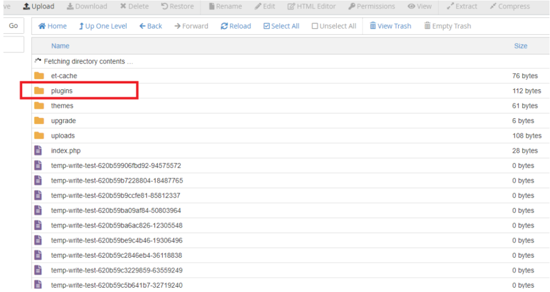Screen dimensions: 550x292
Task: Go to the Home directory
Action: [x=52, y=26]
